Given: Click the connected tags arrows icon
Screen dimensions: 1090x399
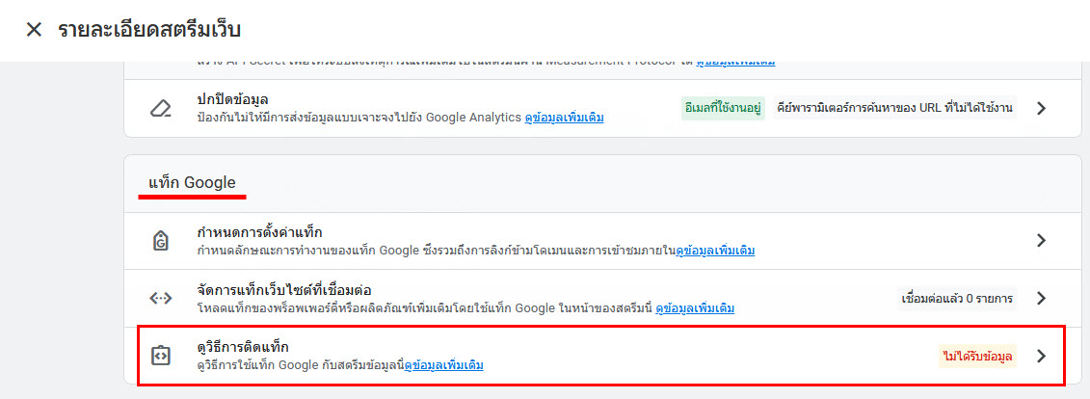Looking at the screenshot, I should click(161, 298).
